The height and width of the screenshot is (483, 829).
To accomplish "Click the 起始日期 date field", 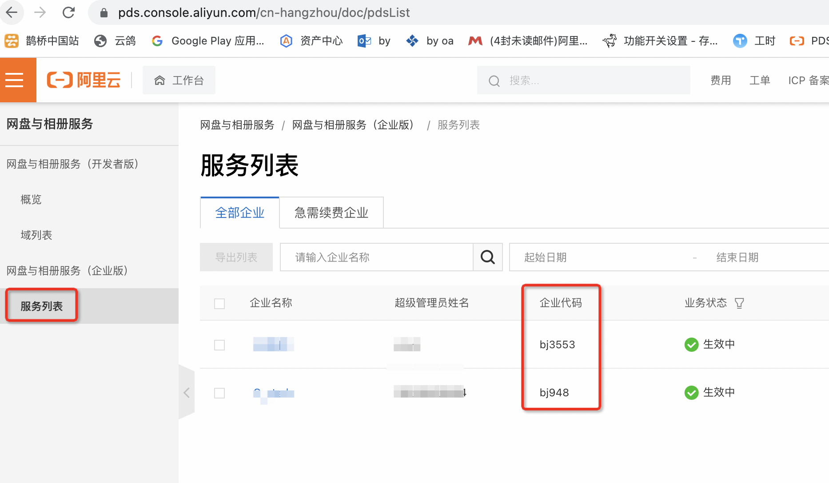I will (x=546, y=258).
